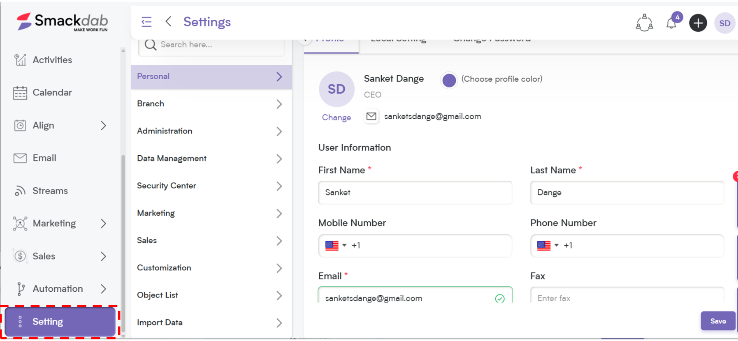Open the Calendar icon in sidebar

(20, 93)
